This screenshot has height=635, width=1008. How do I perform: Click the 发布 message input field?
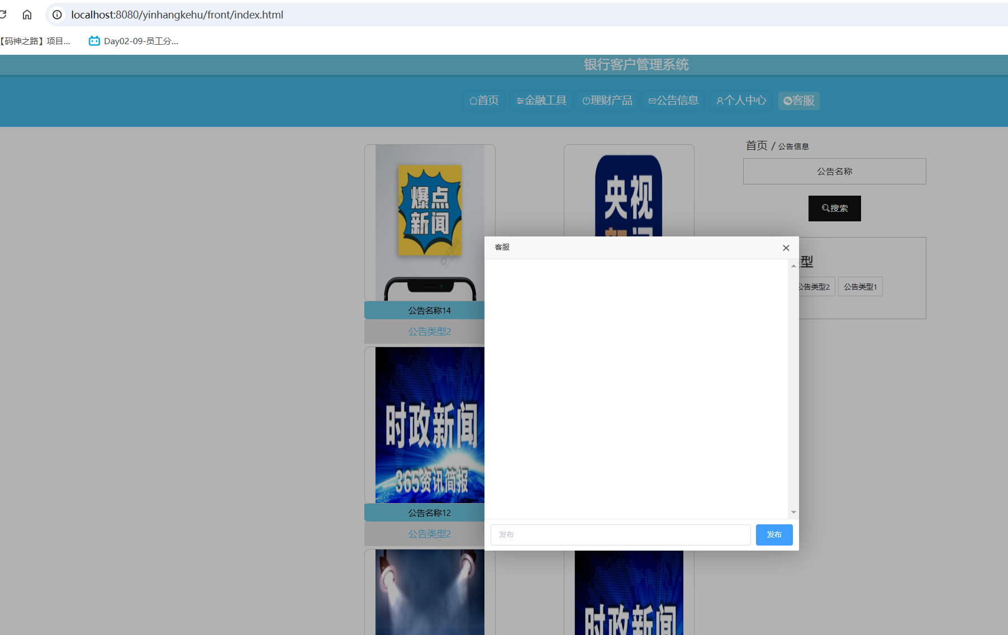[620, 535]
